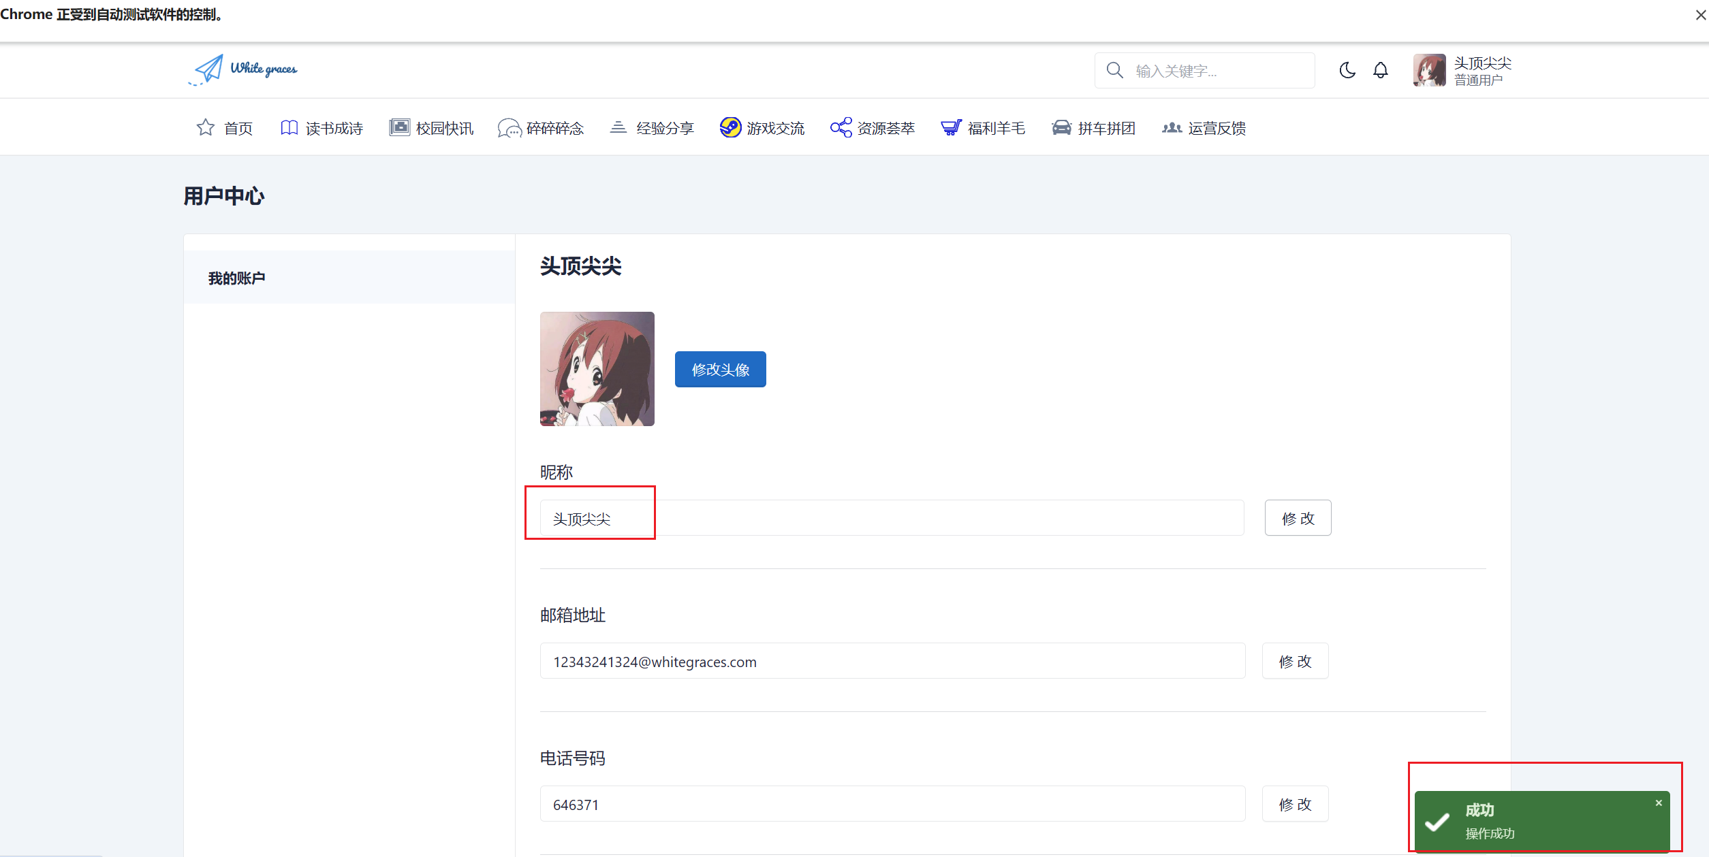The width and height of the screenshot is (1709, 857).
Task: Click the 修改头像 button
Action: point(720,370)
